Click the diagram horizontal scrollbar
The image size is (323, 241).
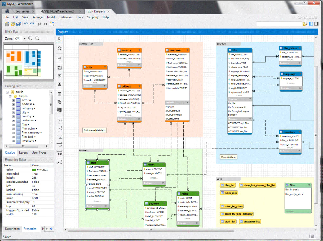[151, 230]
